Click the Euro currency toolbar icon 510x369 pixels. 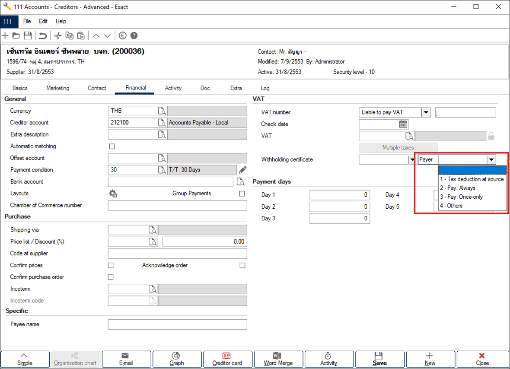click(x=123, y=35)
